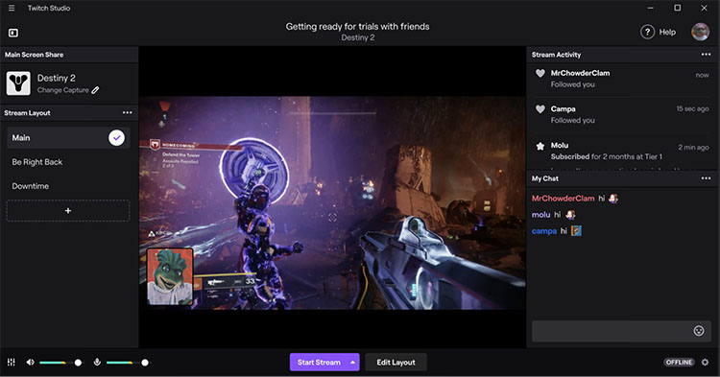Toggle the sidebar panel layout icon
Screen dimensions: 720x377
[13, 33]
